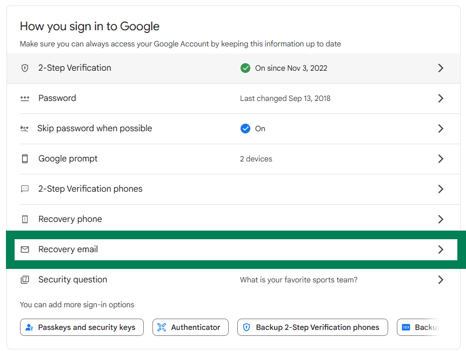Image resolution: width=466 pixels, height=351 pixels.
Task: Click the green checkmark for 2-Step Verification status
Action: pyautogui.click(x=245, y=68)
